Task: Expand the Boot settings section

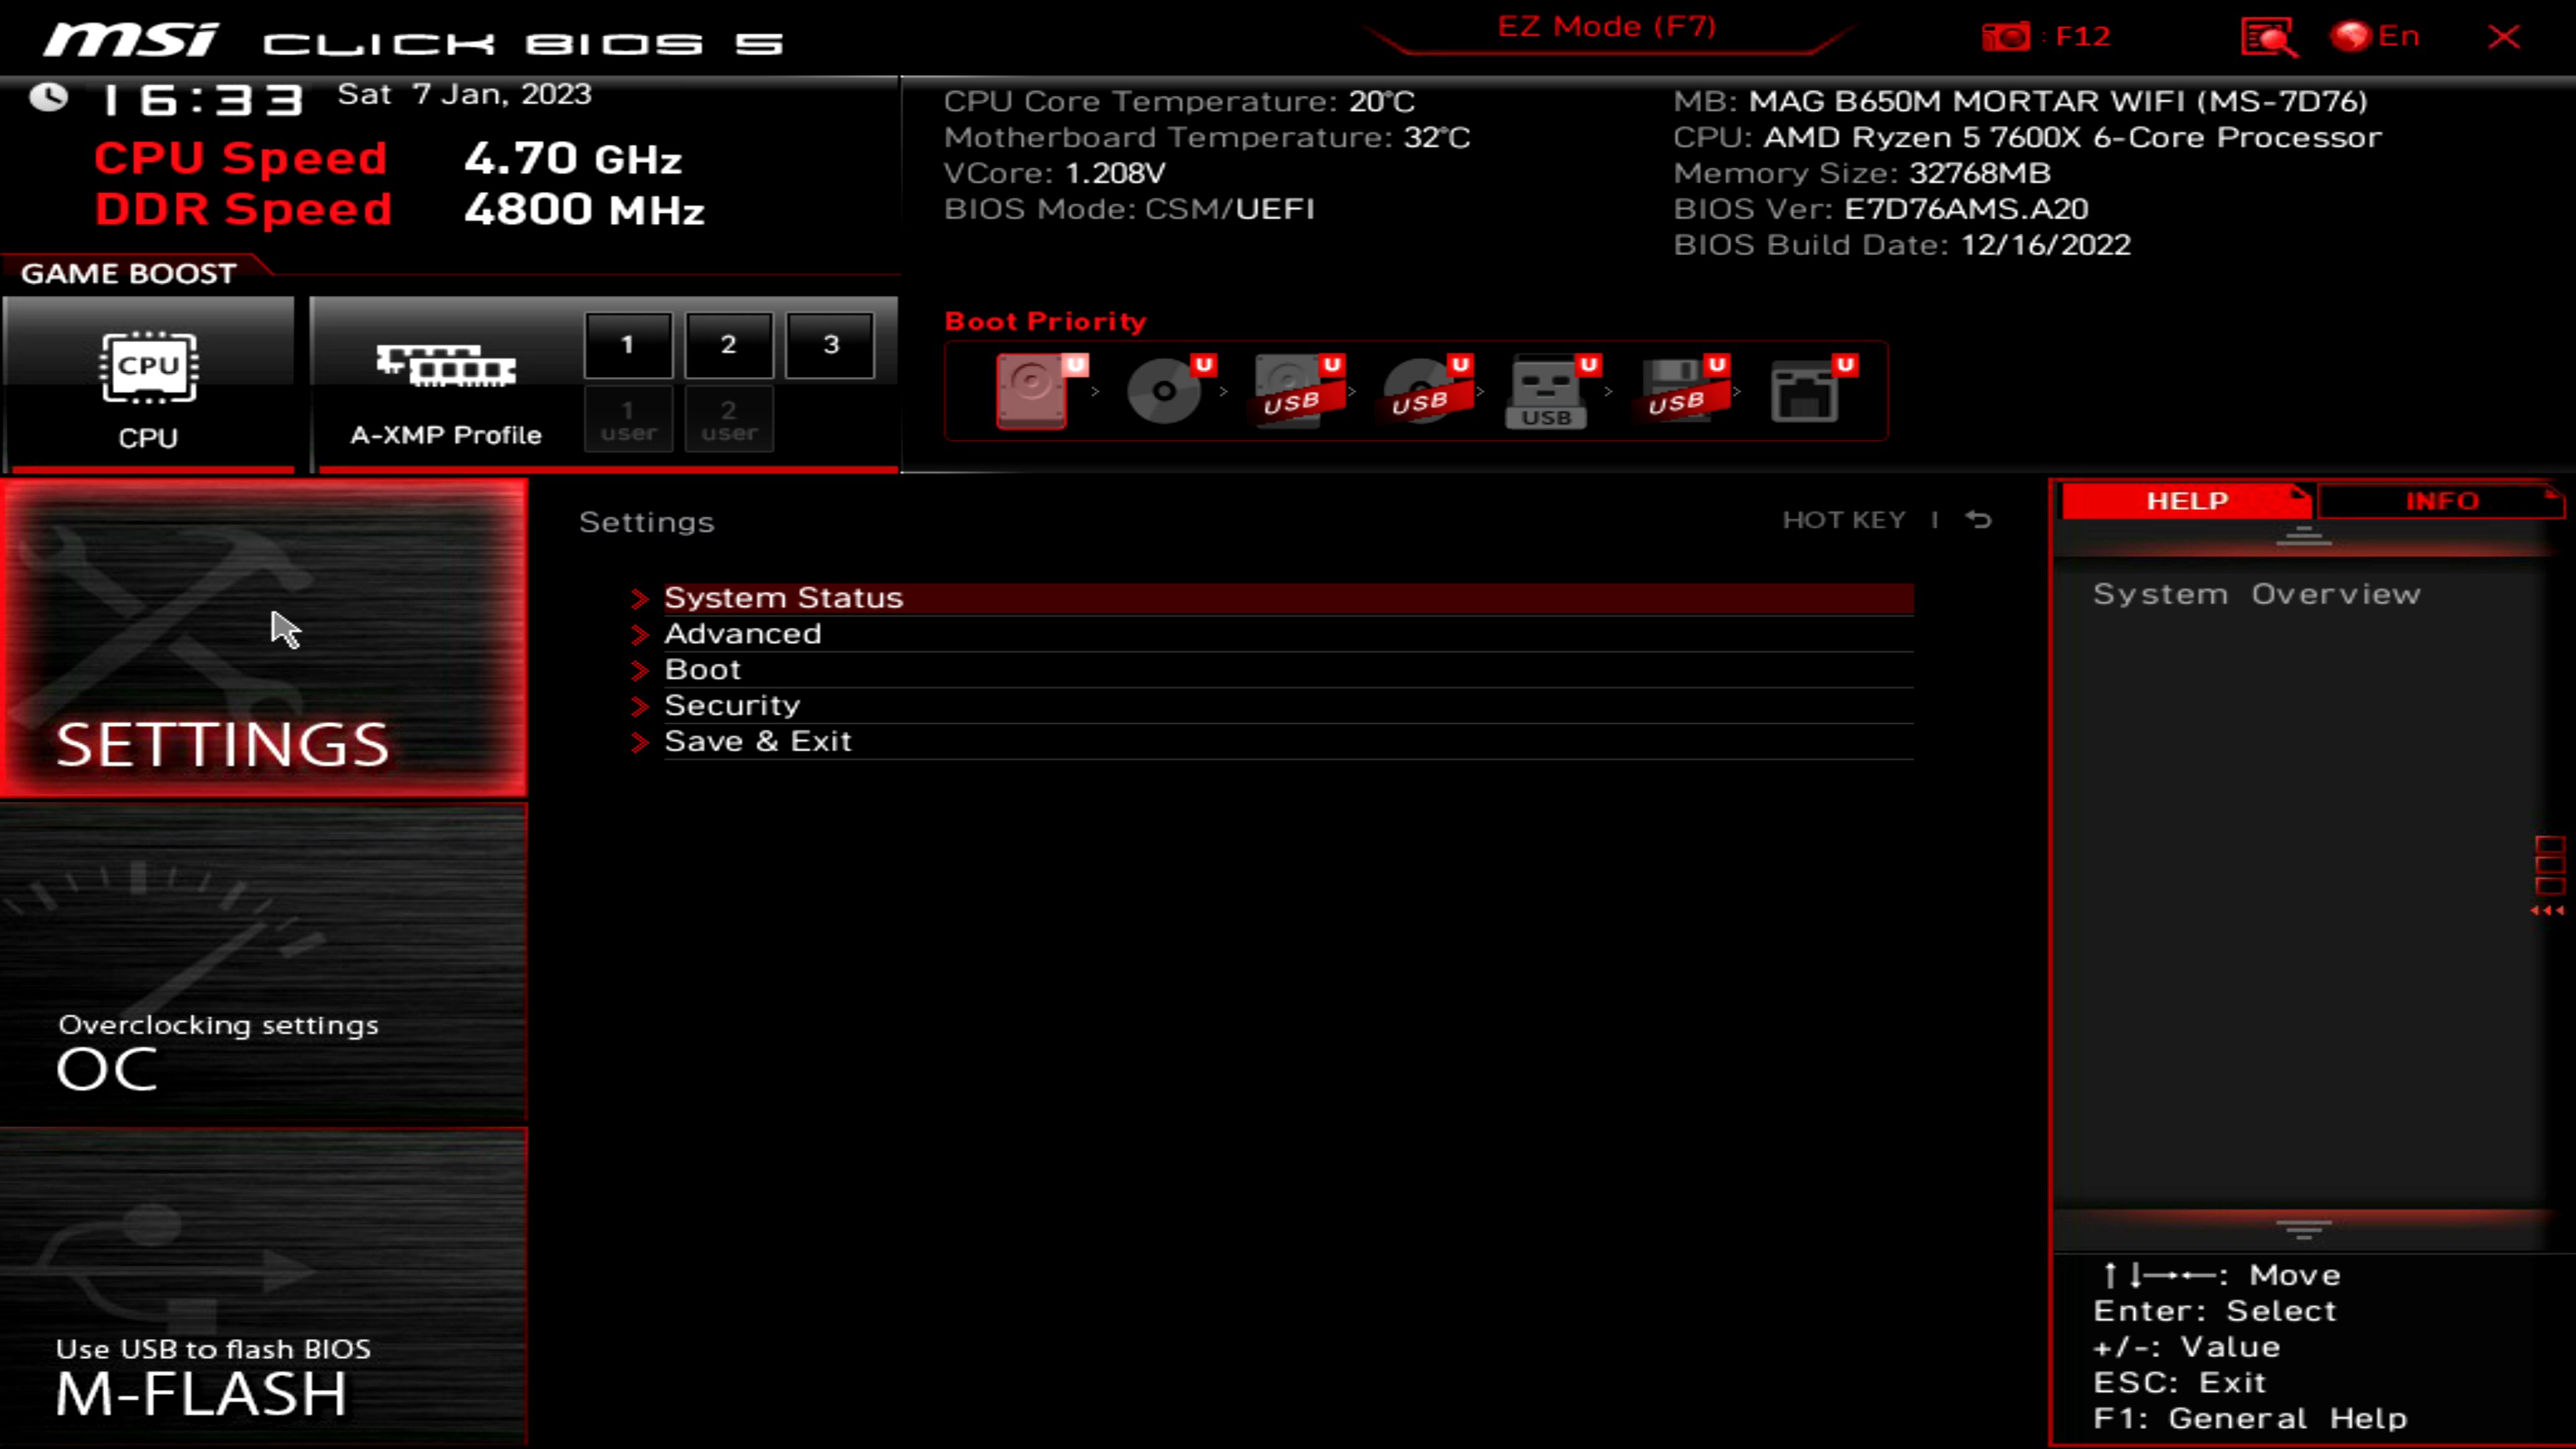Action: [x=702, y=669]
